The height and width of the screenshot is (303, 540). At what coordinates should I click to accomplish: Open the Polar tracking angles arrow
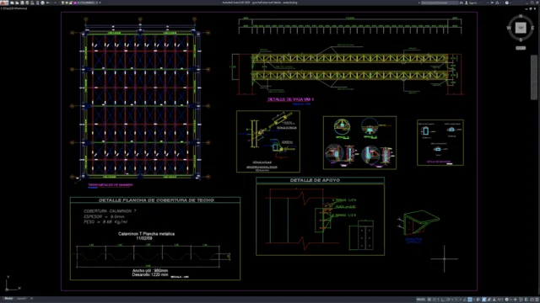point(452,300)
